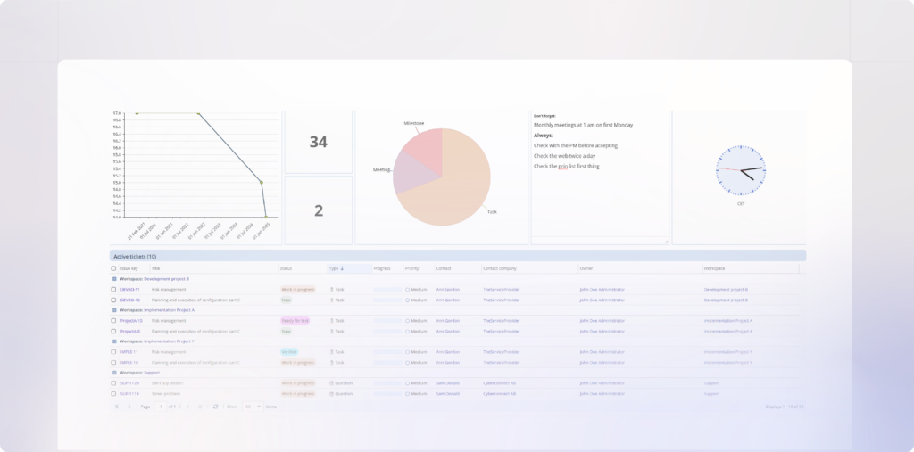Click the Ready for test status badge
This screenshot has width=914, height=452.
click(295, 321)
